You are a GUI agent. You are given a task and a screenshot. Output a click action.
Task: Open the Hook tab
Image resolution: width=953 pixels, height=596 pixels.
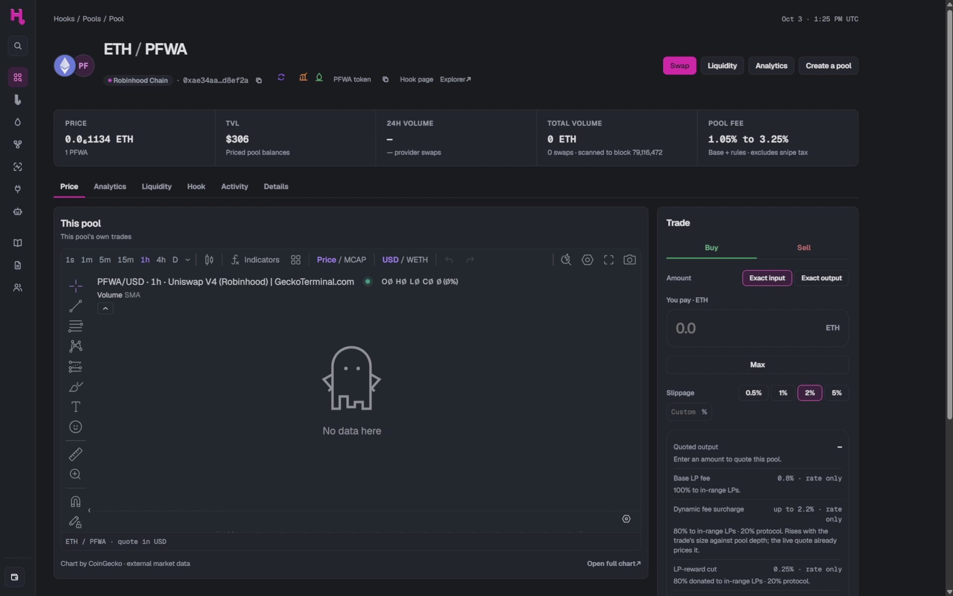196,187
